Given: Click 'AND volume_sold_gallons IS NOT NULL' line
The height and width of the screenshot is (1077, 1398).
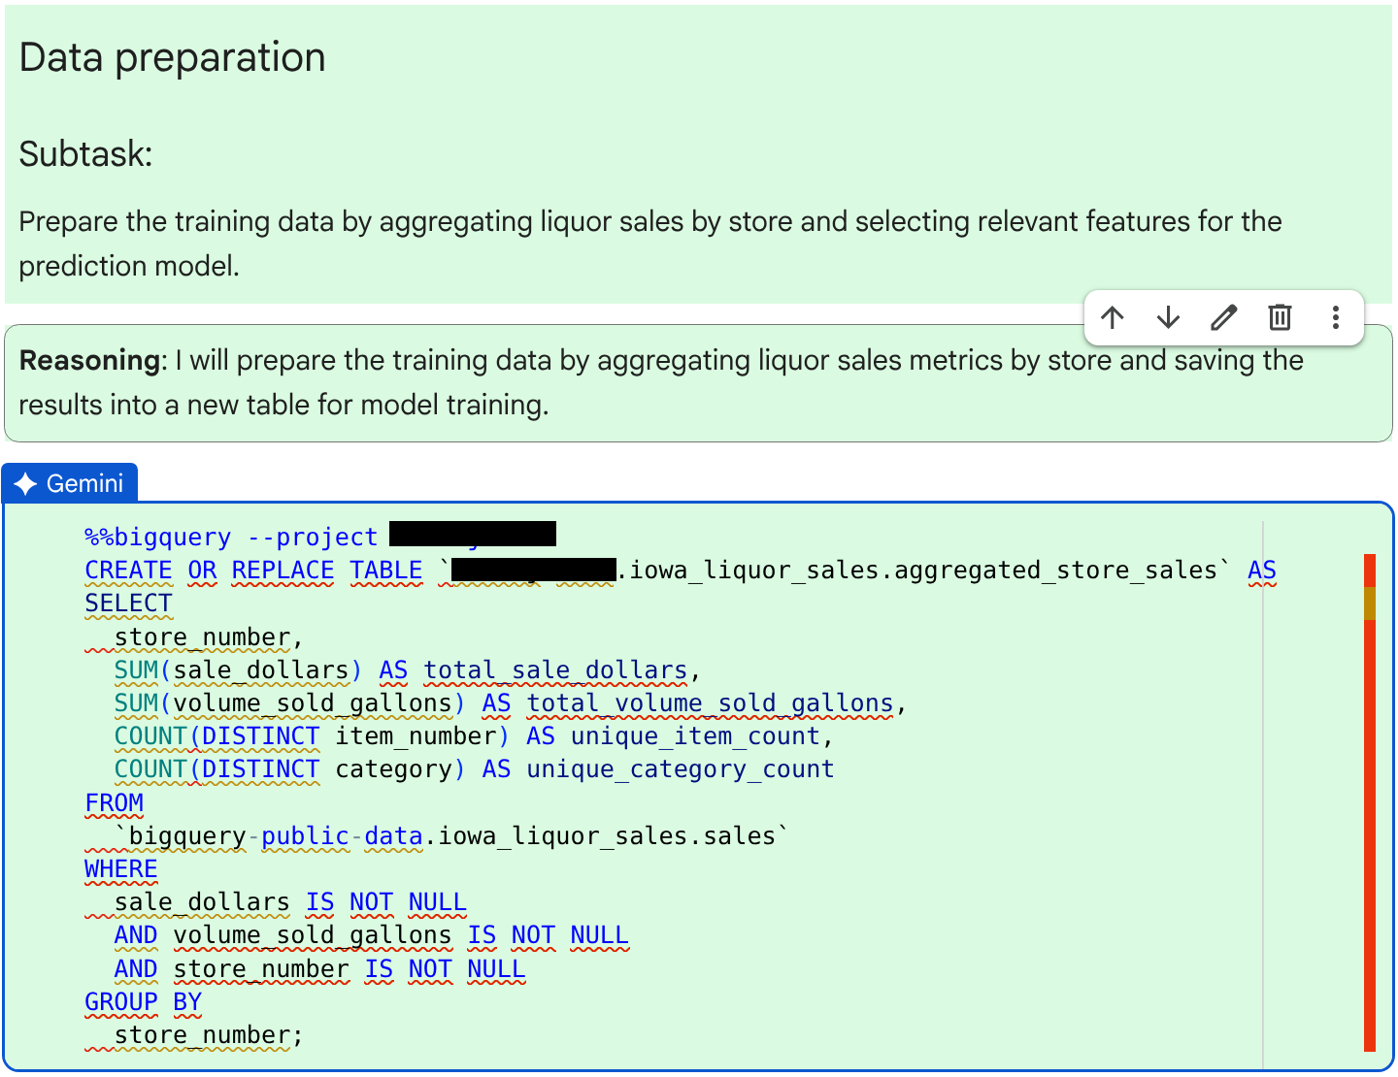Looking at the screenshot, I should click(x=371, y=935).
